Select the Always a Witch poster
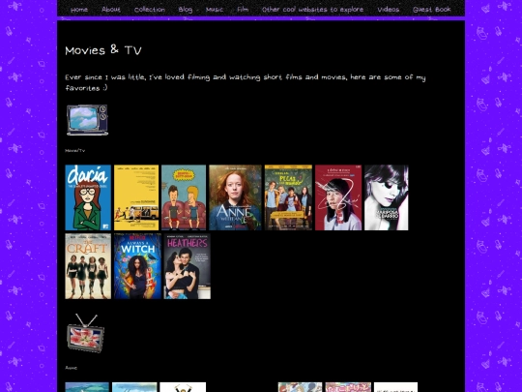 [x=137, y=266]
